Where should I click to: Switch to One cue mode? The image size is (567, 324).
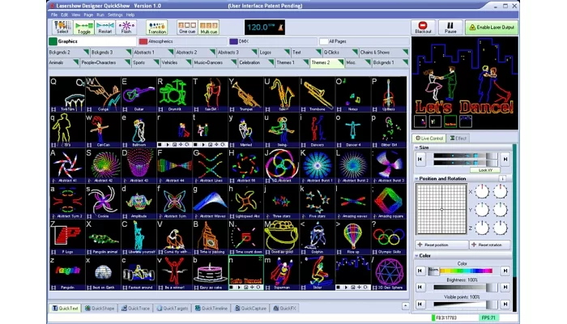187,28
